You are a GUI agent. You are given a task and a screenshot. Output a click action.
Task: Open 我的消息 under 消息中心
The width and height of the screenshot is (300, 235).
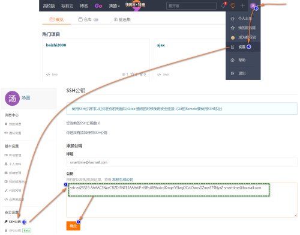(x=13, y=124)
